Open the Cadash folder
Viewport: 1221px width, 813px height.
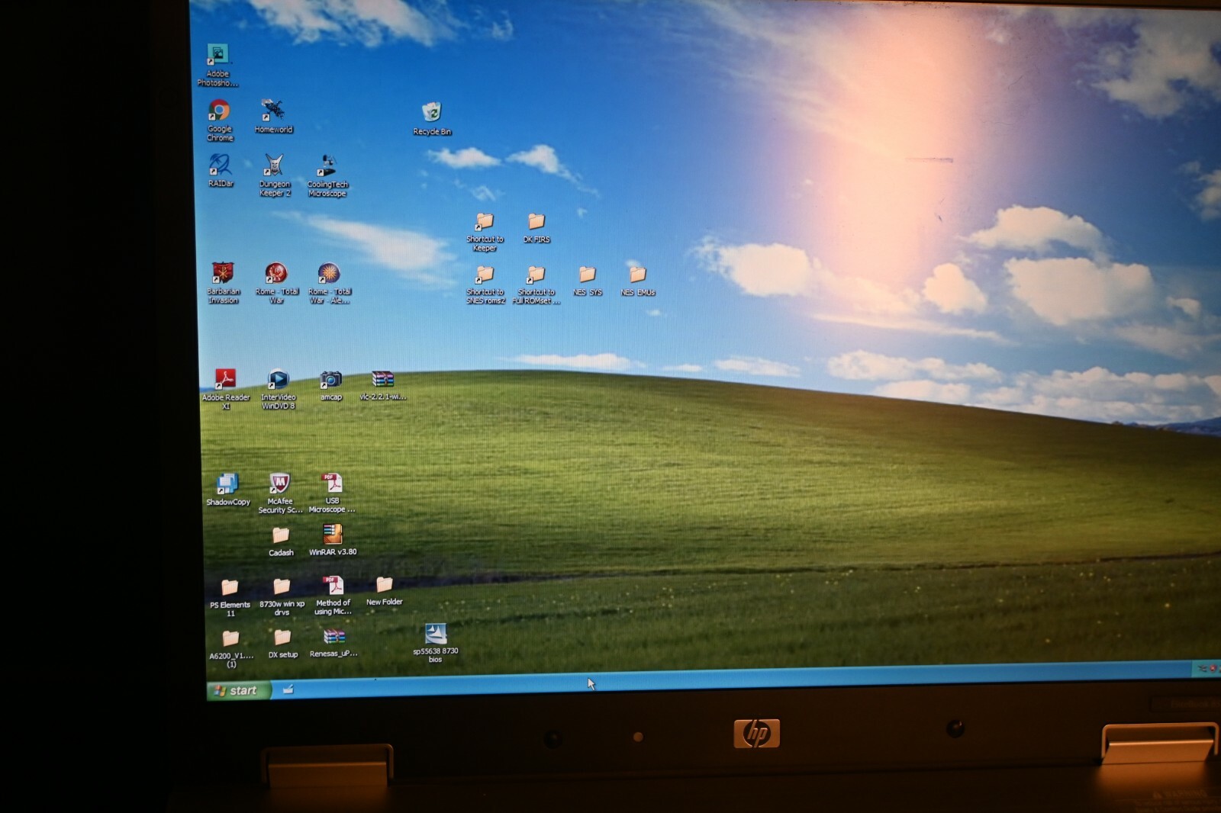coord(281,541)
